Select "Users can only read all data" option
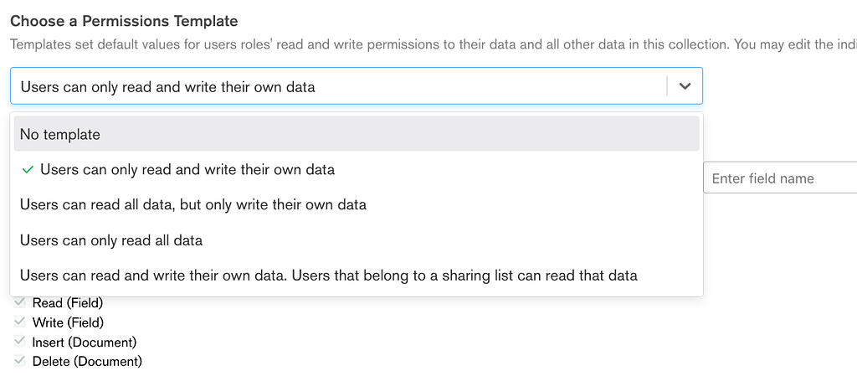 tap(111, 240)
